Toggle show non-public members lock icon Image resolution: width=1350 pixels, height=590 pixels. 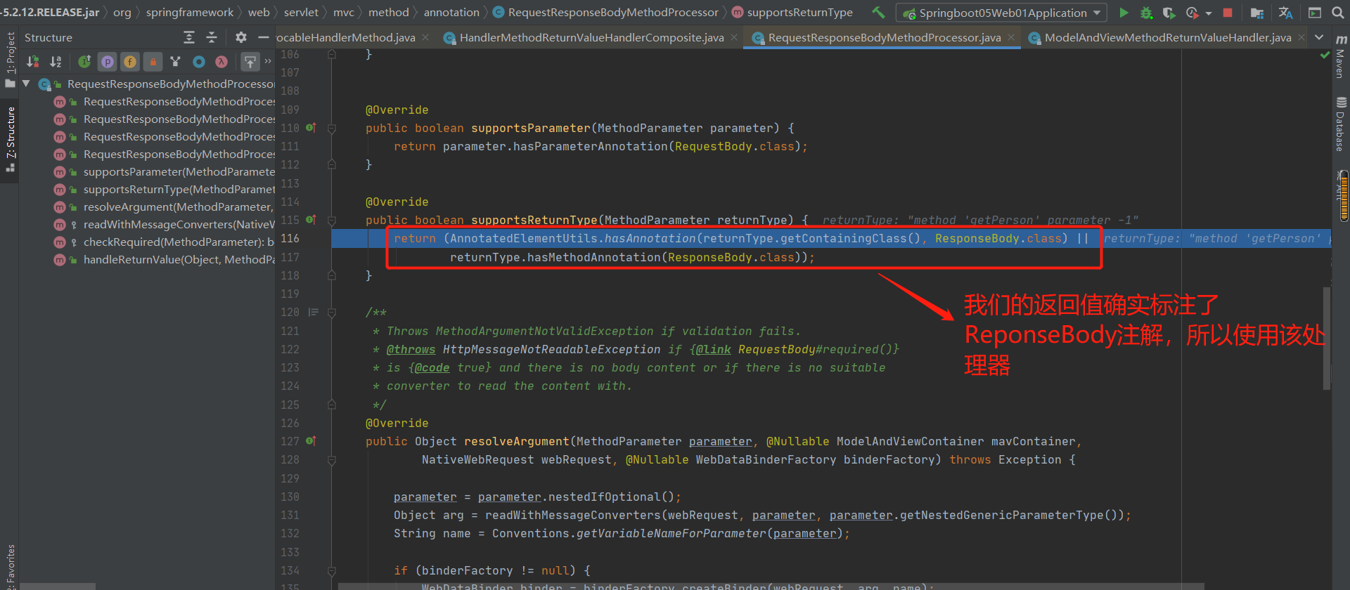[x=153, y=62]
